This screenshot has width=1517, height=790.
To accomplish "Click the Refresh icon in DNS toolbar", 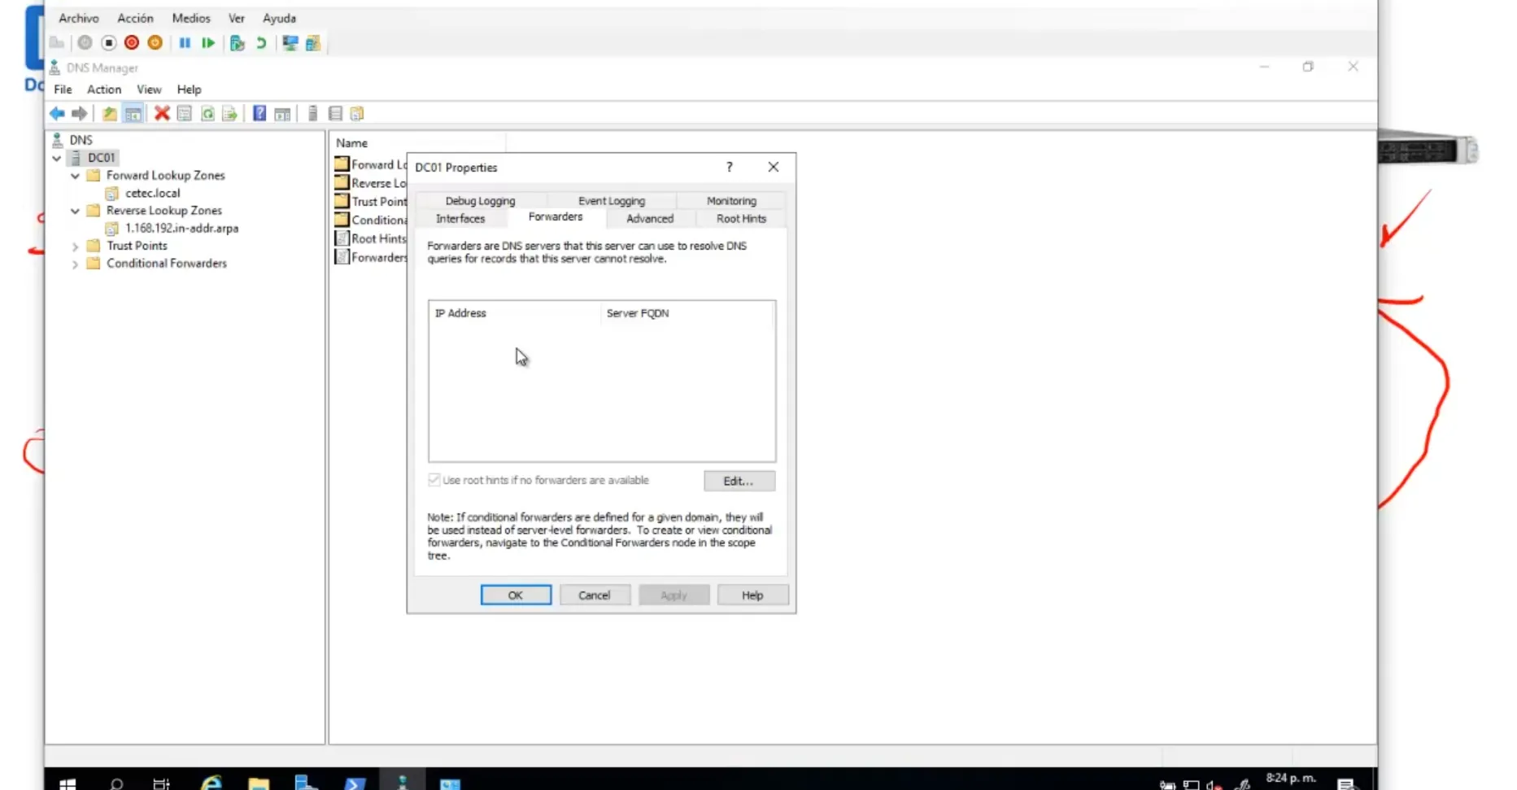I will (208, 114).
